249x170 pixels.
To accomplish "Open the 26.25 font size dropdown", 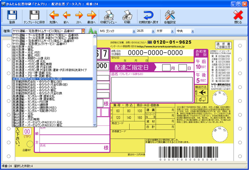I will pos(153,31).
